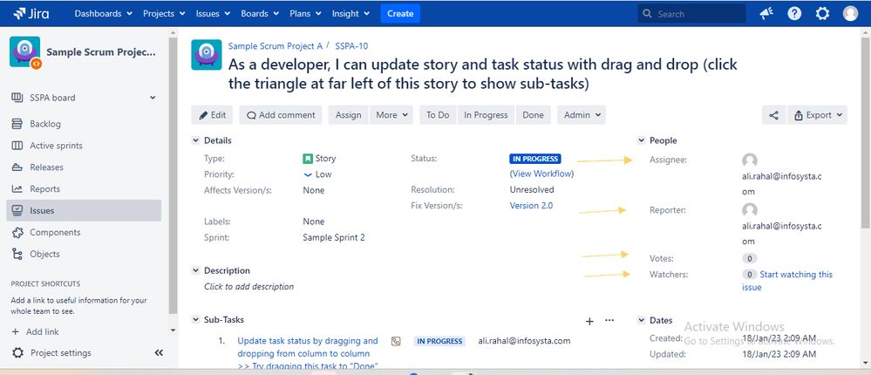Image resolution: width=871 pixels, height=375 pixels.
Task: Open the Issues top menu
Action: [x=213, y=13]
